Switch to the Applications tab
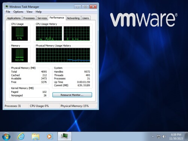Image resolution: width=188 pixels, height=141 pixels. (x=14, y=18)
